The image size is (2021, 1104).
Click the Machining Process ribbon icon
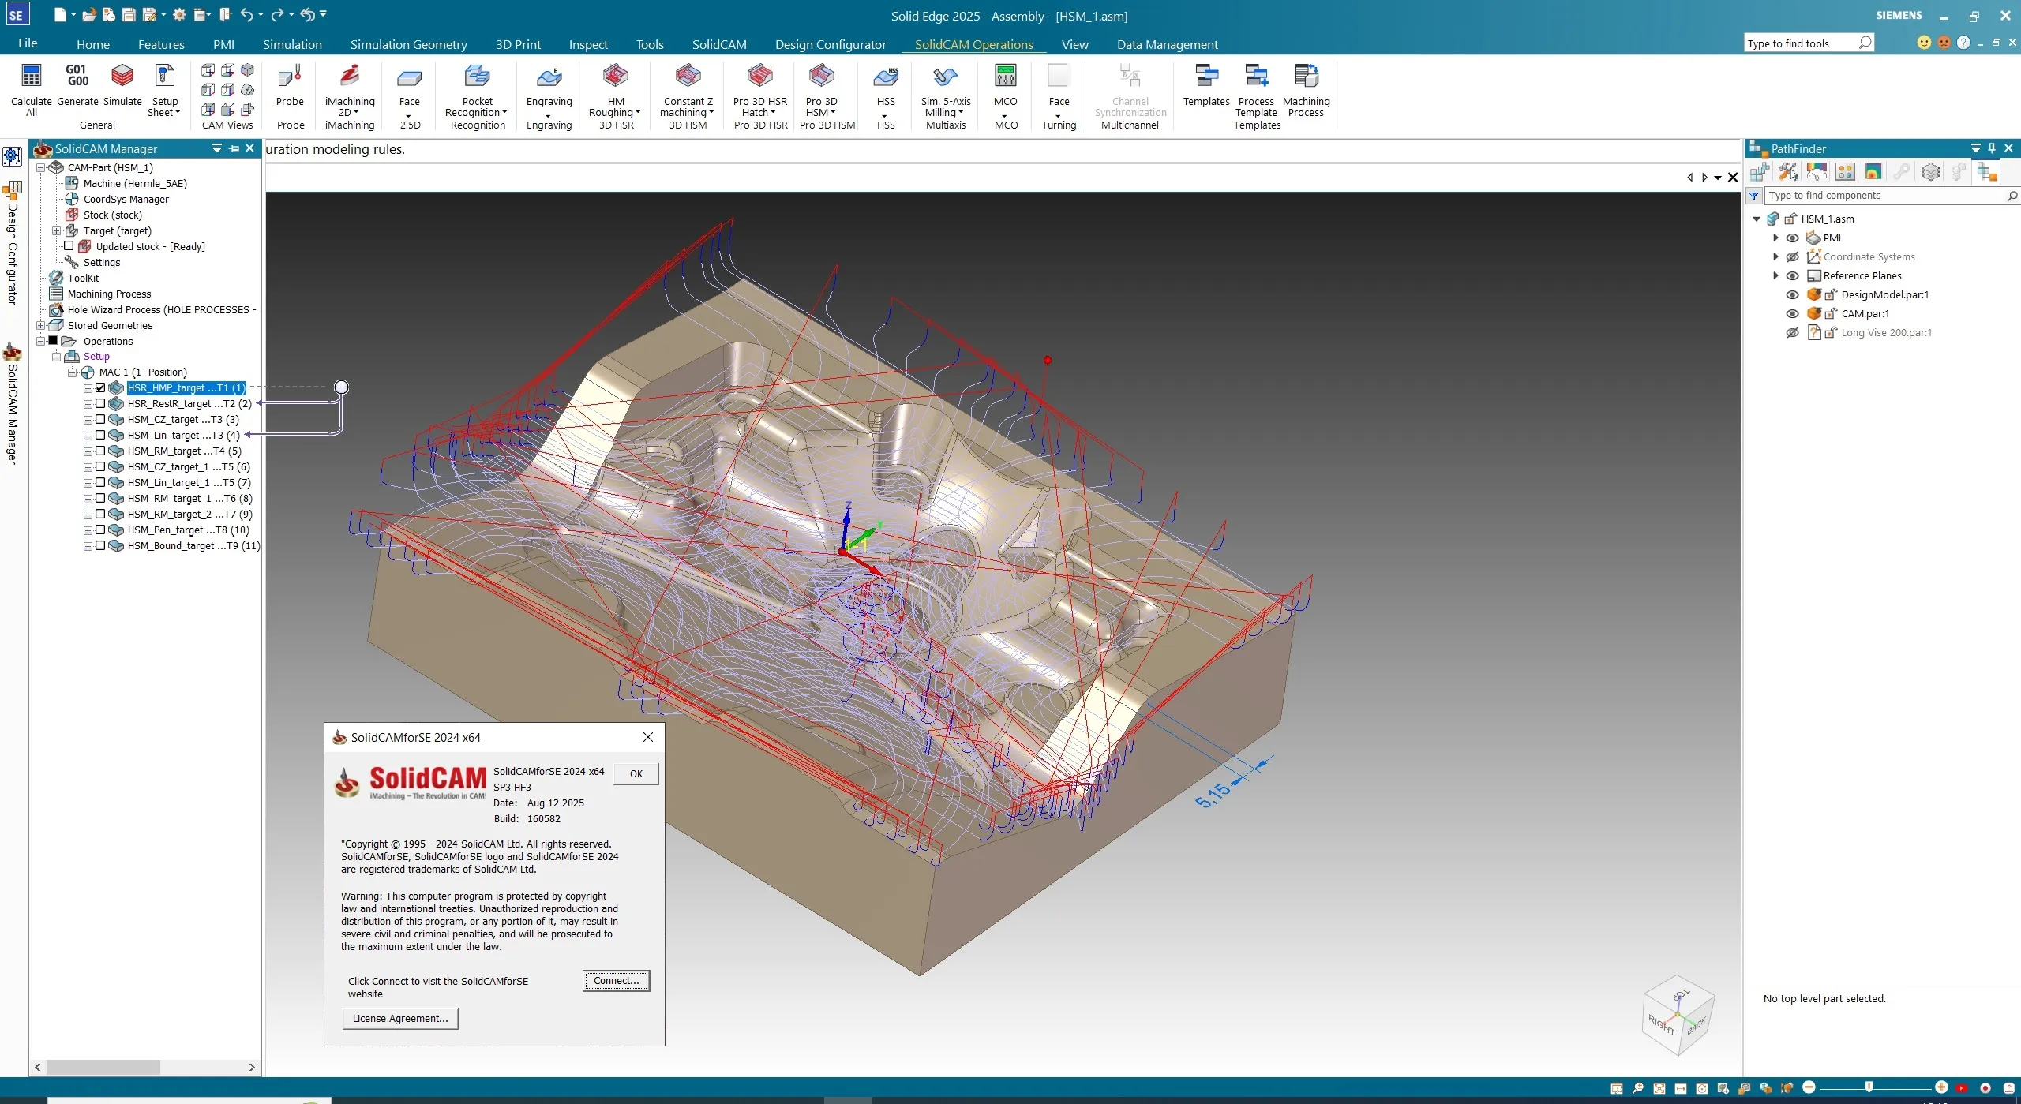pyautogui.click(x=1306, y=77)
